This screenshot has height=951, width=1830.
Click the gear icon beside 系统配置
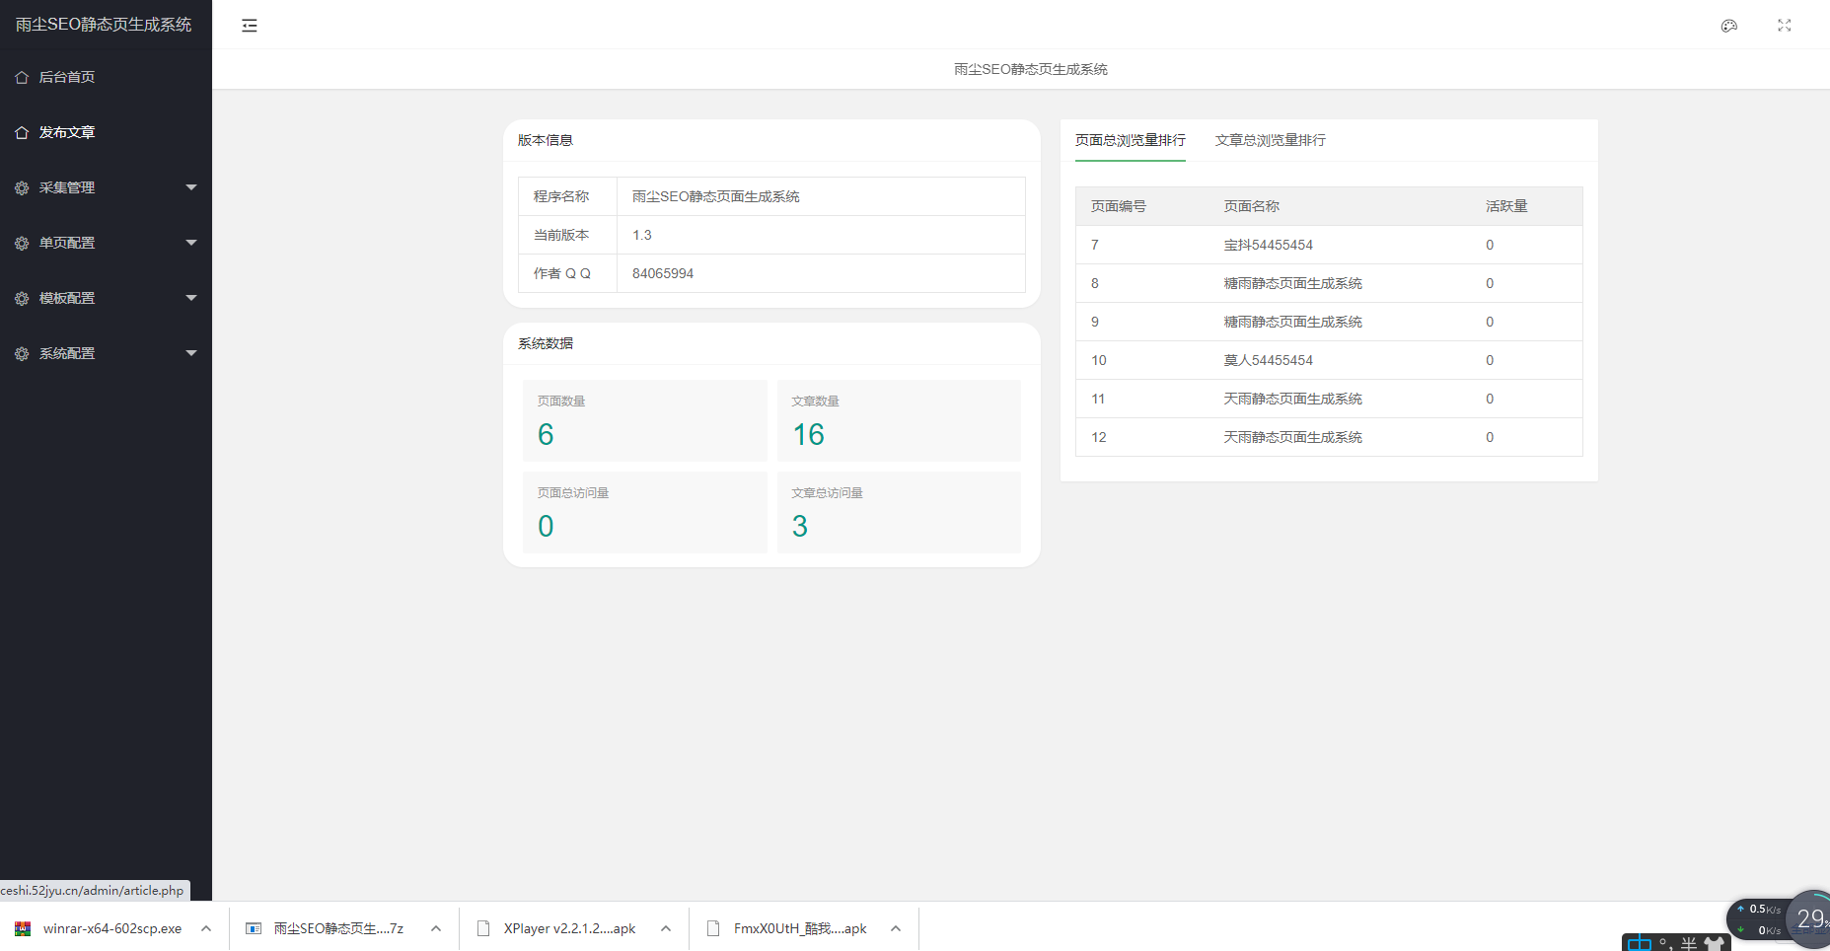coord(22,353)
